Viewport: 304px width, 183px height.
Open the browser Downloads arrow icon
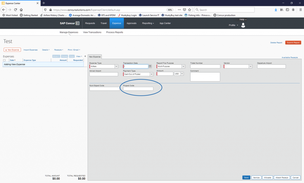pos(276,10)
